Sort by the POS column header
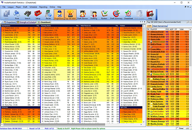The width and height of the screenshot is (192, 130). coord(167,29)
